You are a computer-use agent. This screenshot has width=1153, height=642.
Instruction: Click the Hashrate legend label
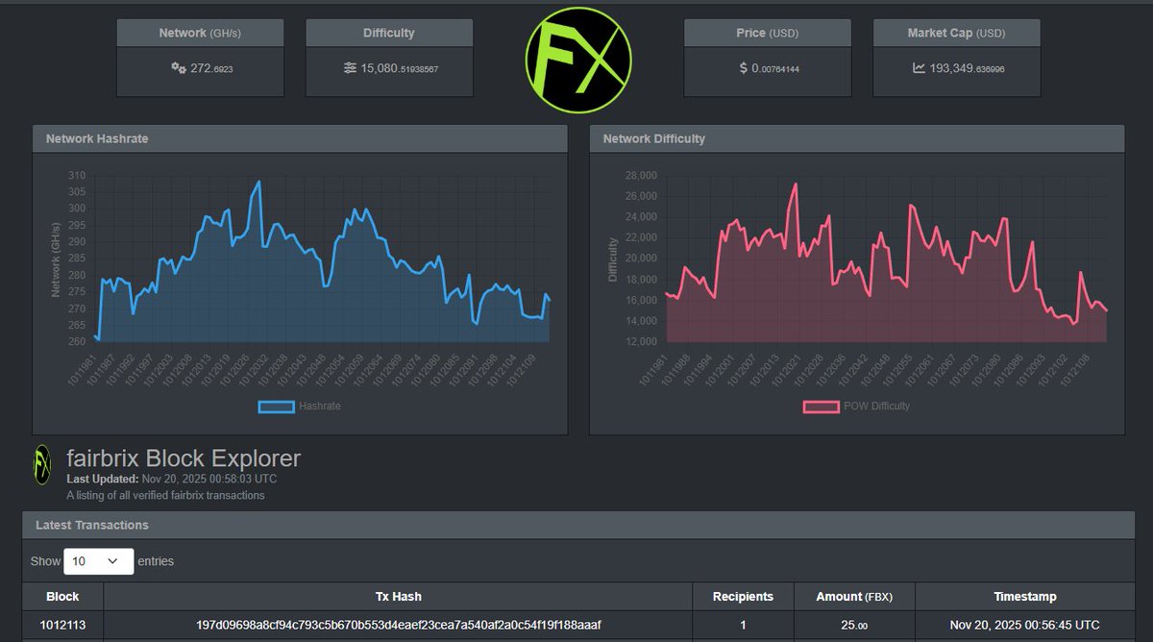[320, 406]
